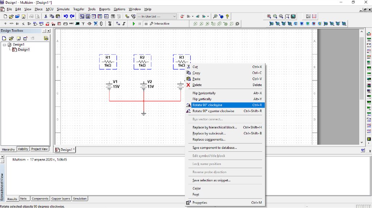Open the In-Use List dropdown
372x208 pixels.
(x=174, y=16)
